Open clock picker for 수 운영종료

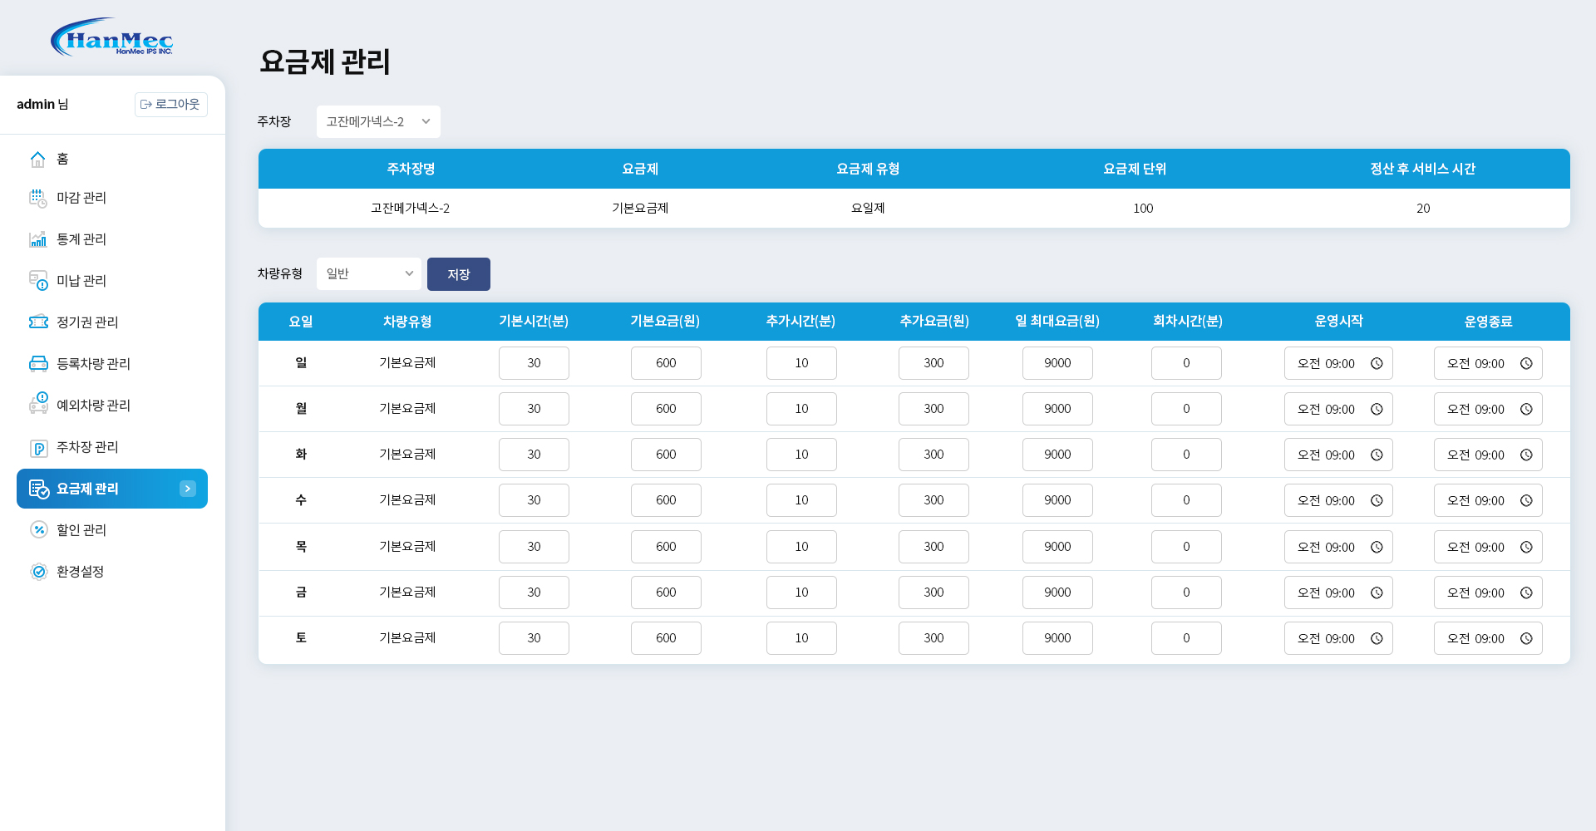1526,500
